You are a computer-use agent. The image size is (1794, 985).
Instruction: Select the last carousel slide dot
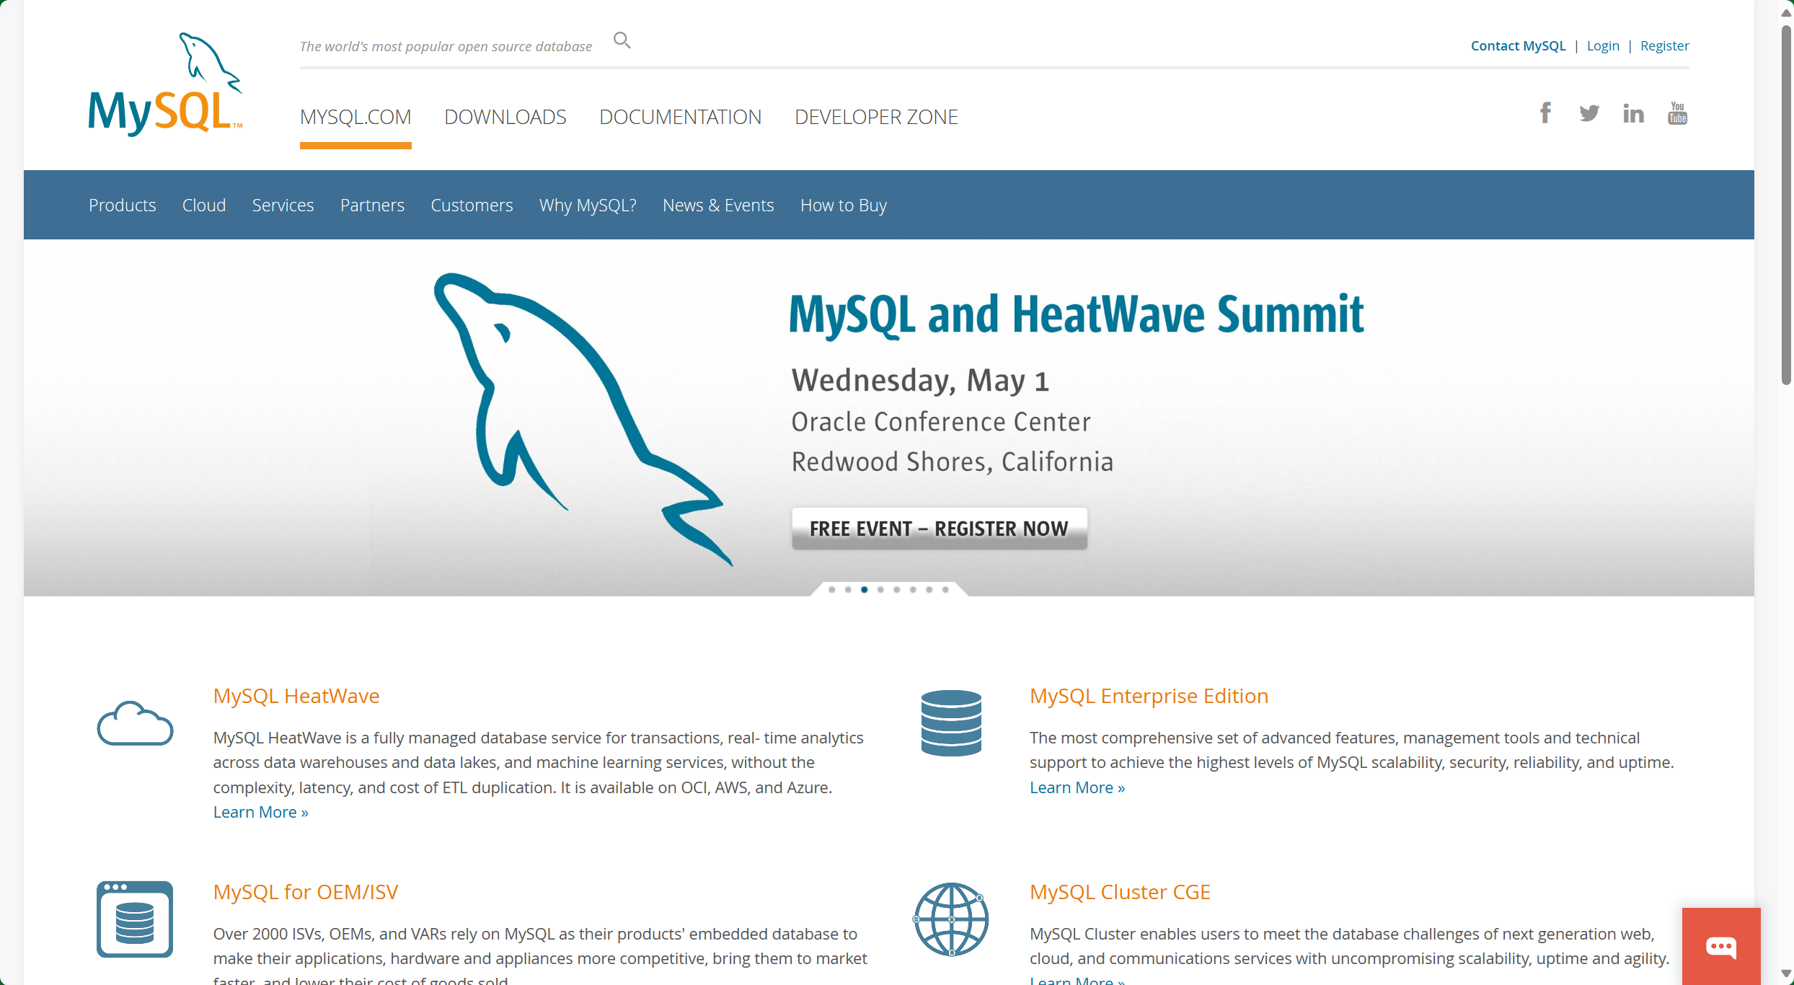945,590
